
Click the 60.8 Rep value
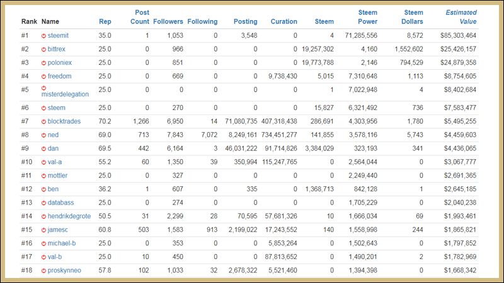click(x=105, y=230)
